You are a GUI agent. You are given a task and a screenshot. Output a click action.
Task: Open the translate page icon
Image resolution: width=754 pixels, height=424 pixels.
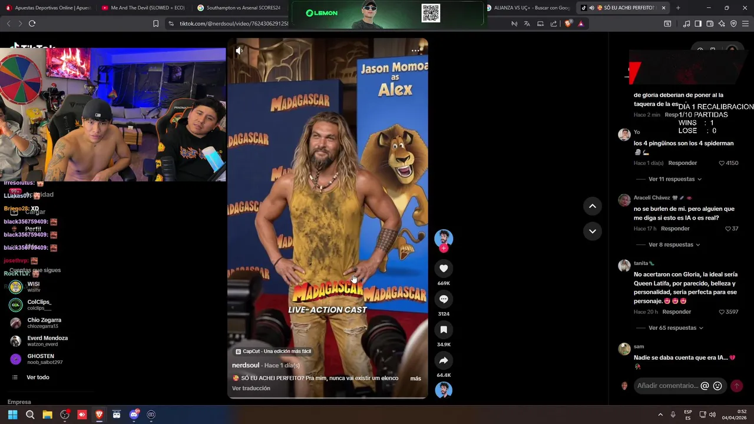[x=527, y=24]
